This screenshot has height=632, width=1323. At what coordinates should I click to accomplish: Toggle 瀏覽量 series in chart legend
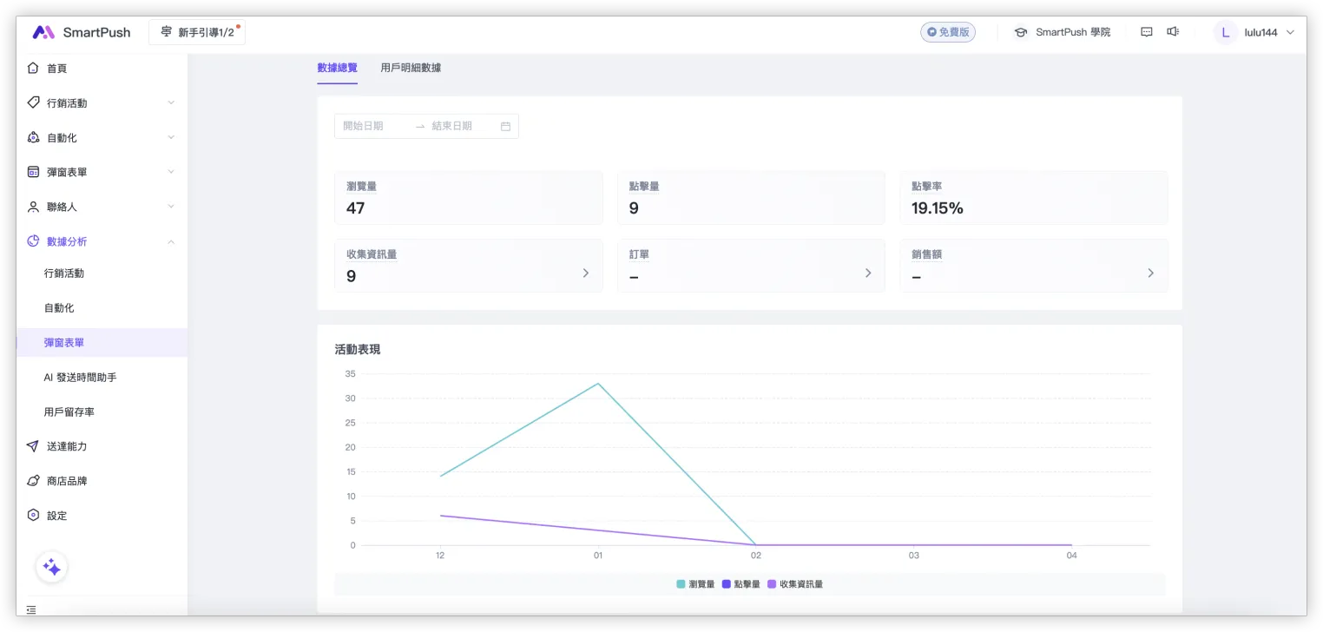pyautogui.click(x=695, y=584)
